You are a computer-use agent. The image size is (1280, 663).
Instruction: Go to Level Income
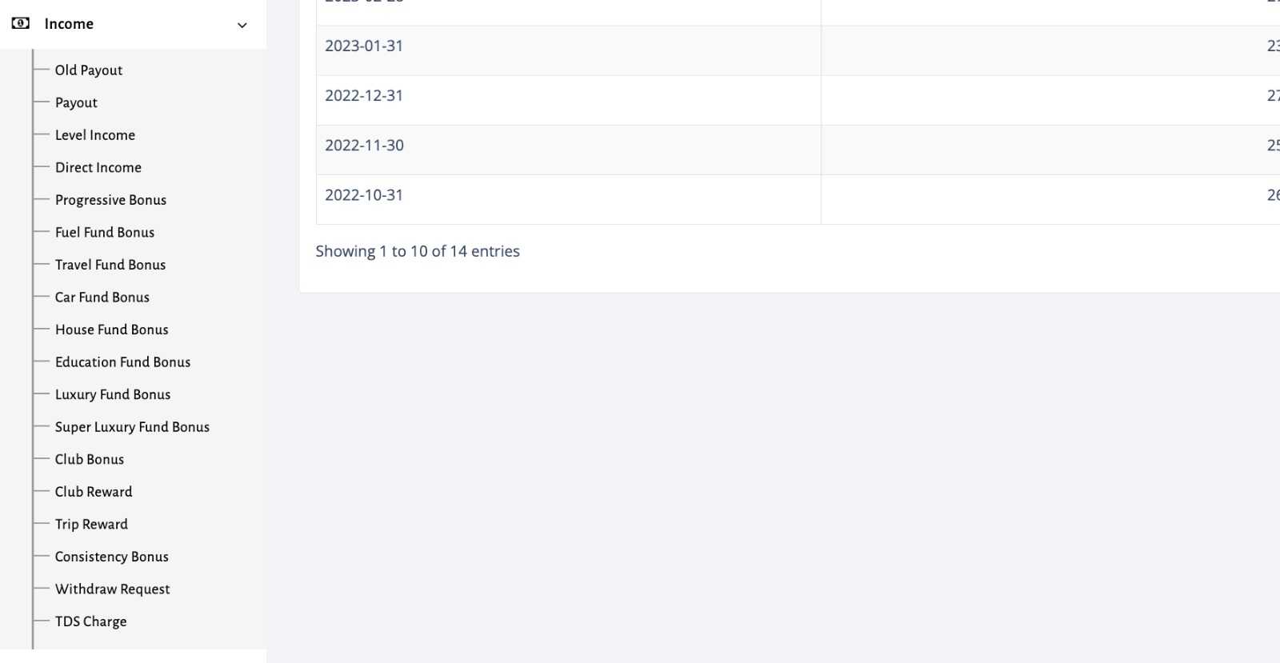[95, 135]
